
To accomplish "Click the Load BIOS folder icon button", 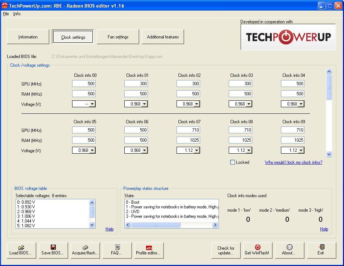I will 21,250.
